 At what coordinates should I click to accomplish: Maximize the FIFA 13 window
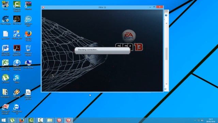coord(154,7)
